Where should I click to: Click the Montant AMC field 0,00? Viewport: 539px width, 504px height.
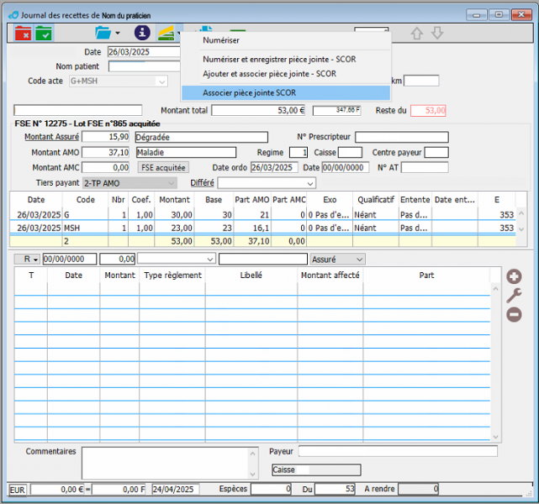click(106, 167)
